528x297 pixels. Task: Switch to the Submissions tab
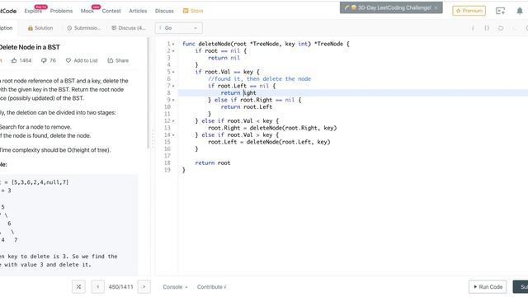84,28
